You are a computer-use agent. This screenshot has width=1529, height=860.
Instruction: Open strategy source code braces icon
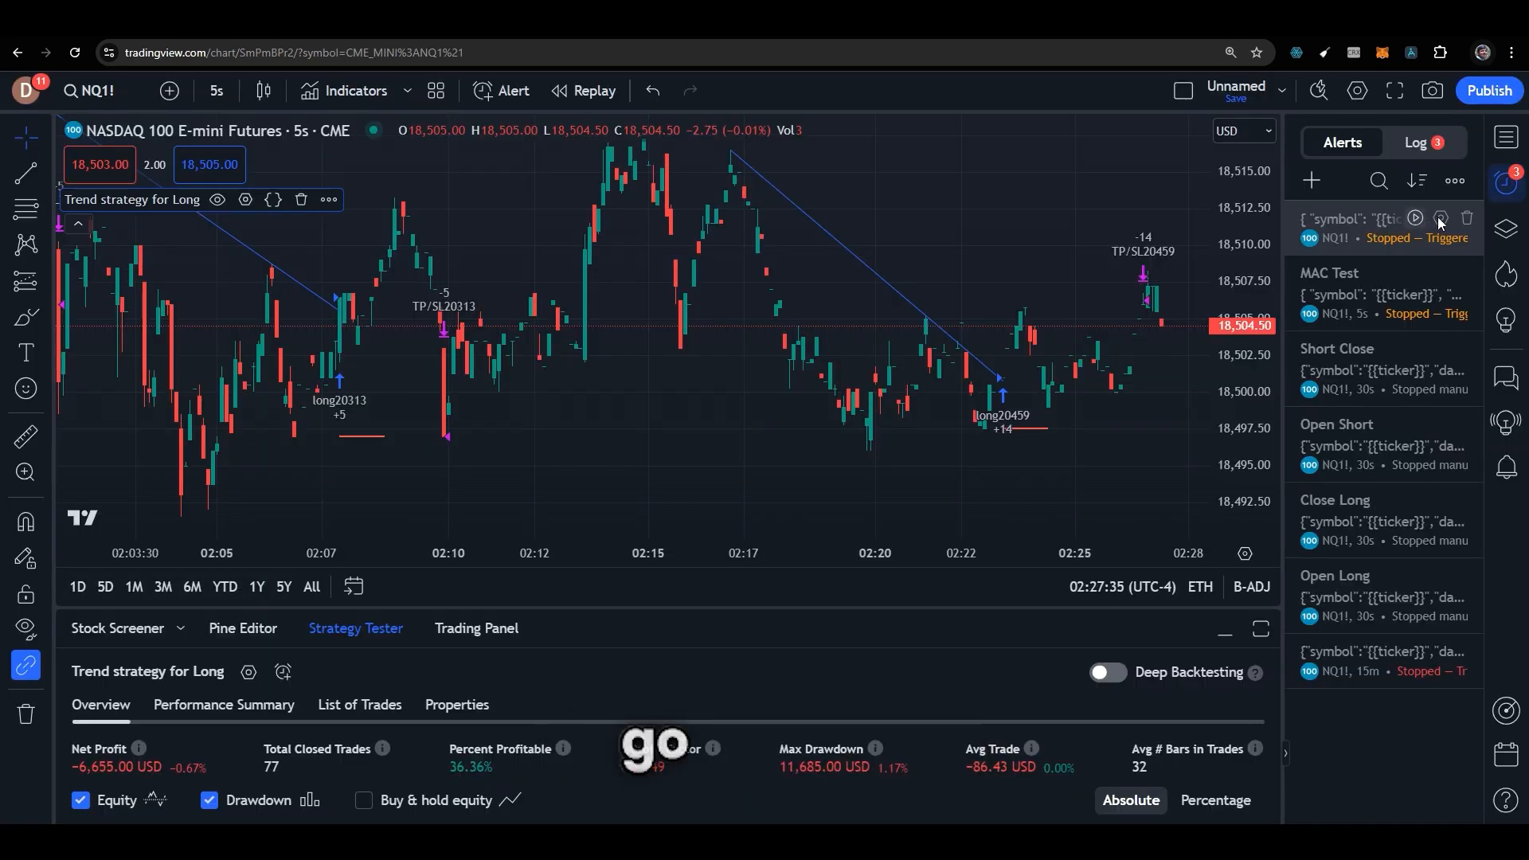click(273, 200)
